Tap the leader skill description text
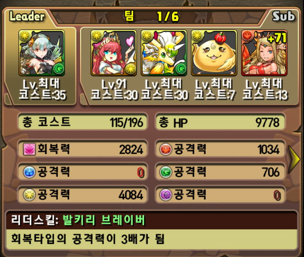 (88, 239)
